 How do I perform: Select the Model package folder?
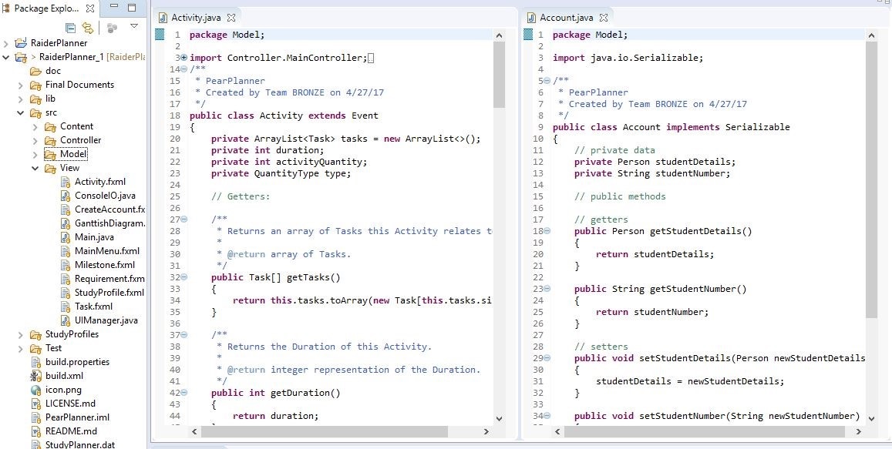(73, 154)
